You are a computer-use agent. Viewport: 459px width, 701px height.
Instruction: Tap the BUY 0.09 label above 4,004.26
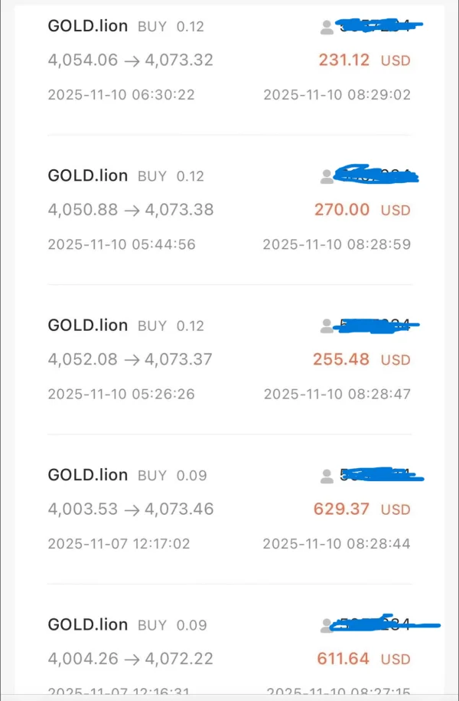tap(172, 625)
